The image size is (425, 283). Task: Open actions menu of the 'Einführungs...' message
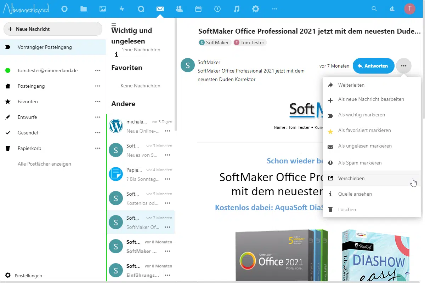click(168, 275)
